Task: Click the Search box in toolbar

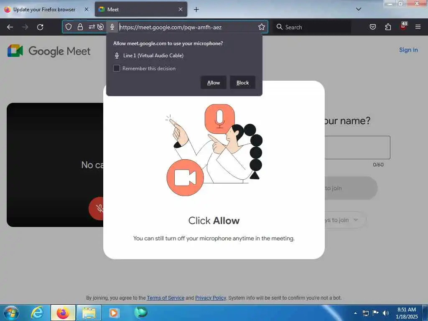Action: 312,27
